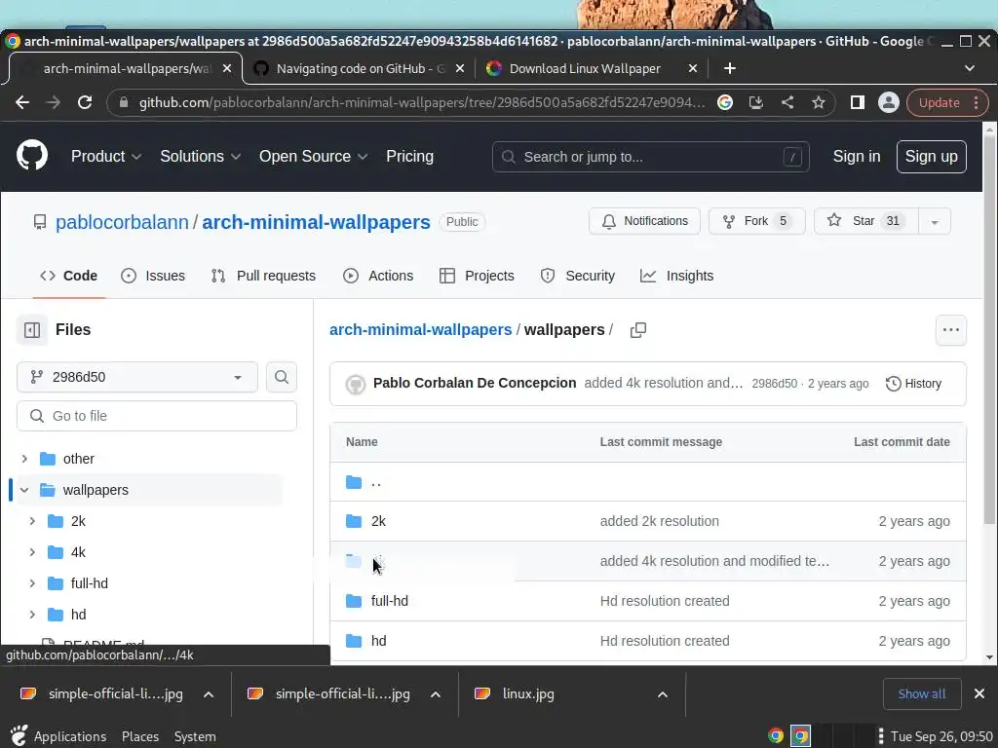Screen dimensions: 998x748
Task: Star the repository
Action: click(x=865, y=221)
